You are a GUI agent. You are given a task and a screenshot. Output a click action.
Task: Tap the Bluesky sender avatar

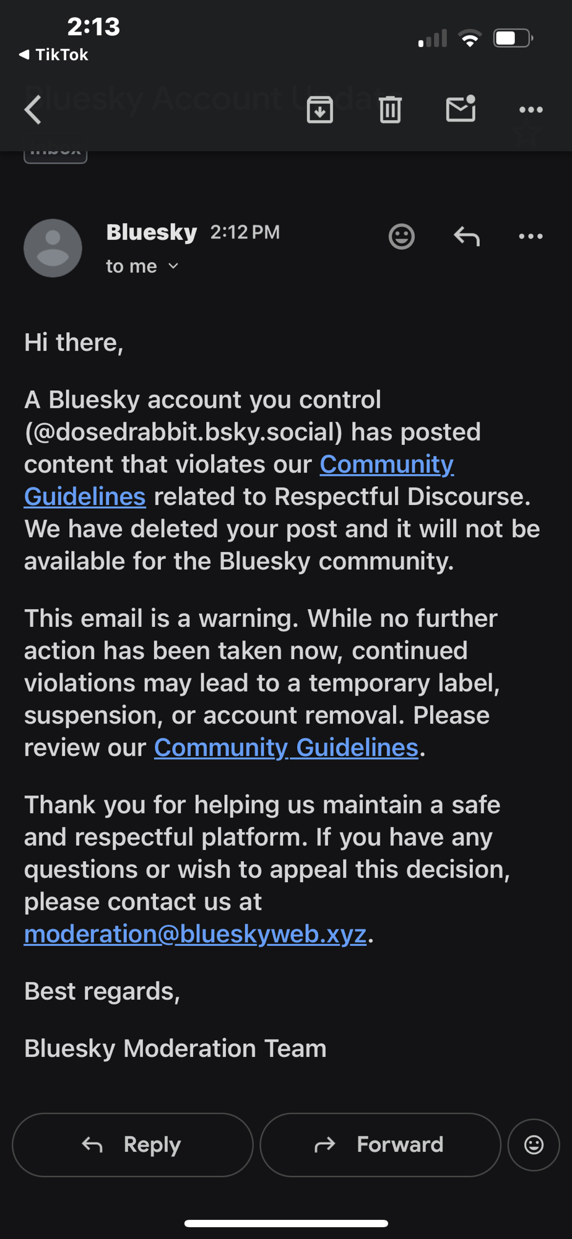click(x=53, y=248)
